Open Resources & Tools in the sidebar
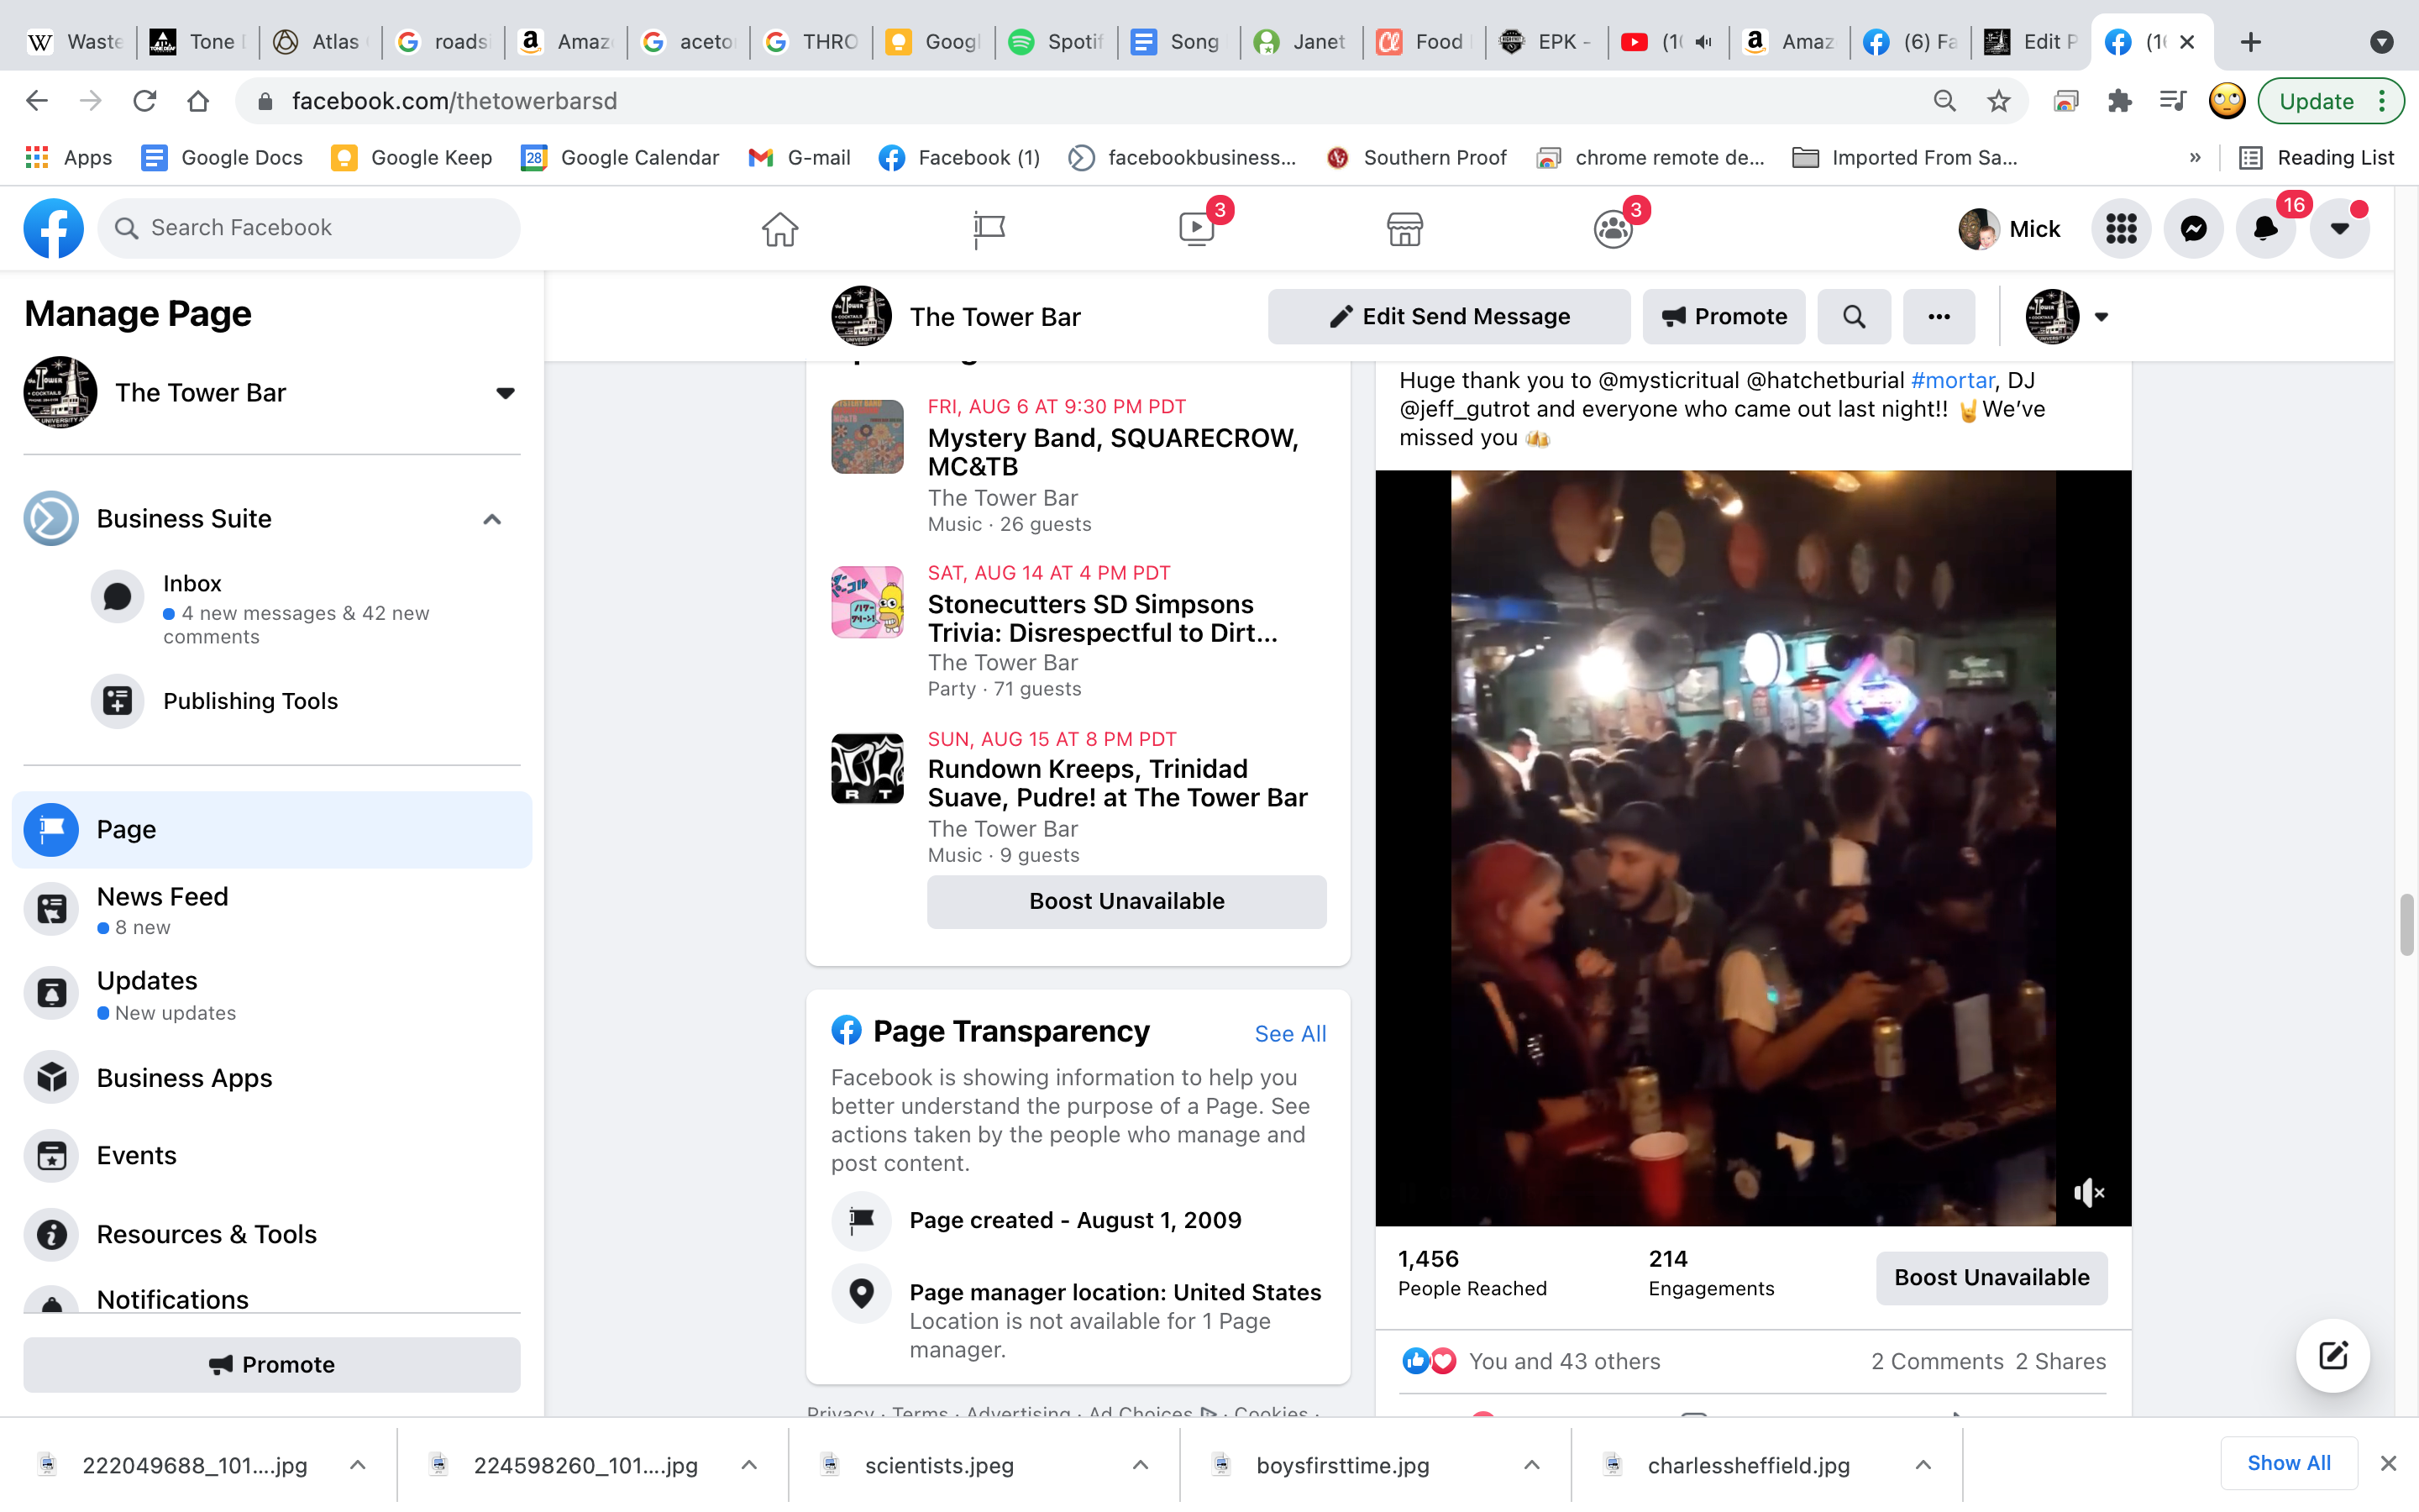The width and height of the screenshot is (2419, 1512). point(272,1234)
